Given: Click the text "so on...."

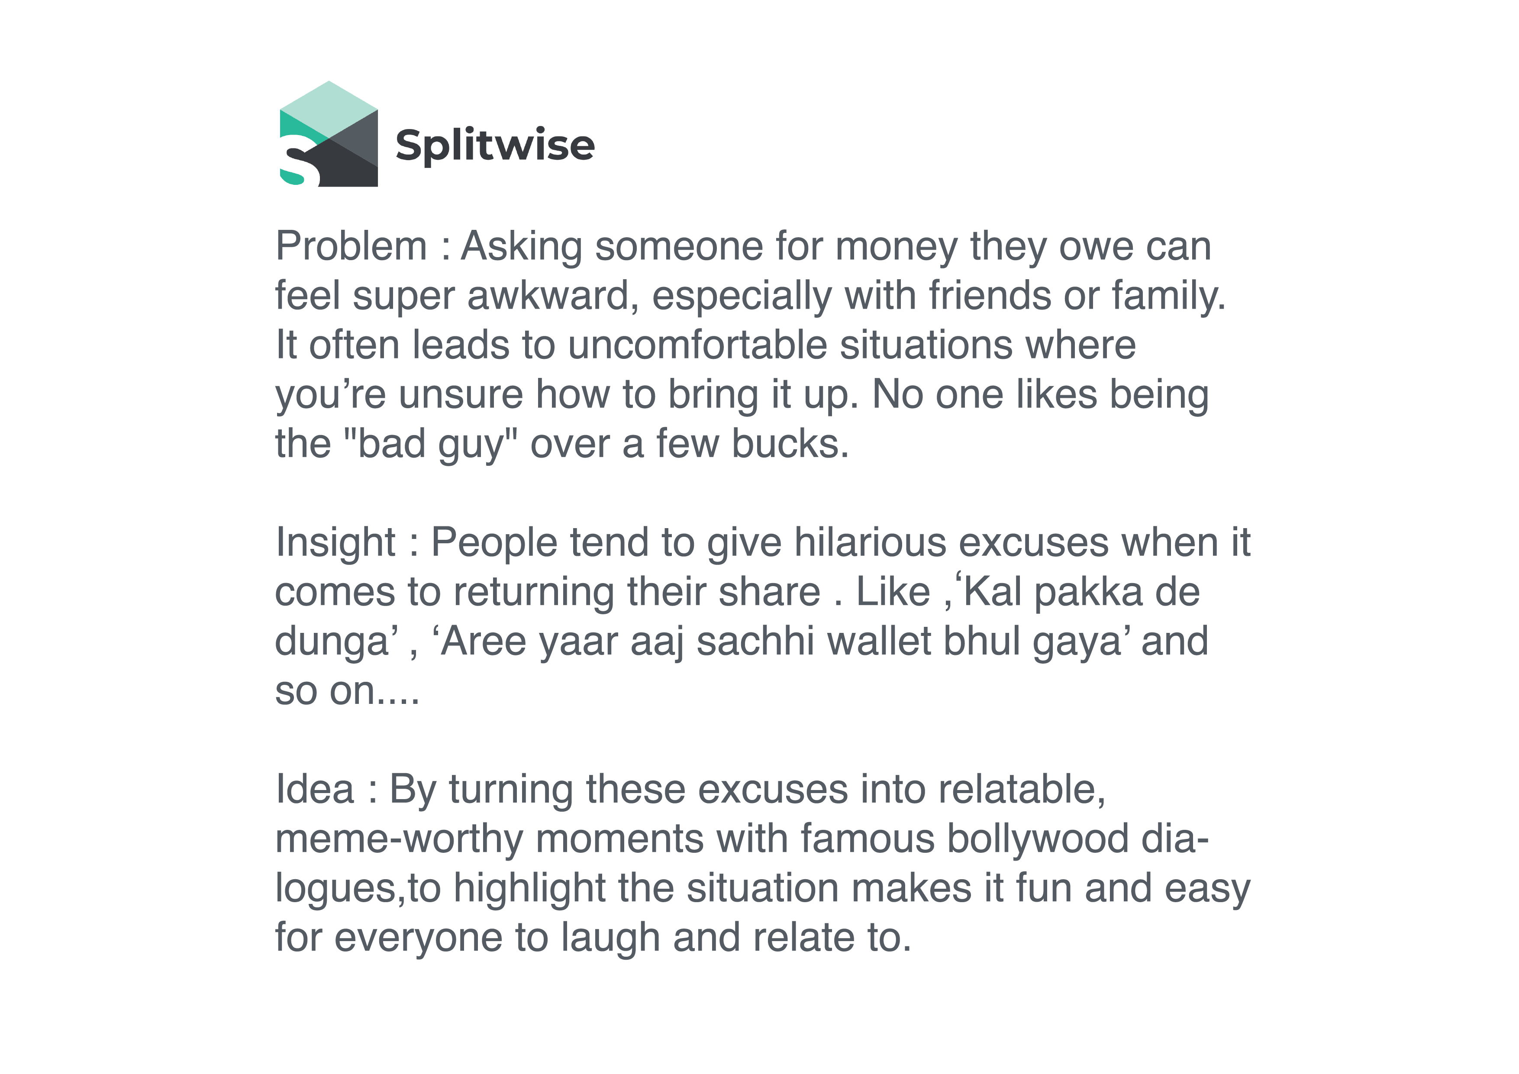Looking at the screenshot, I should pos(347,691).
